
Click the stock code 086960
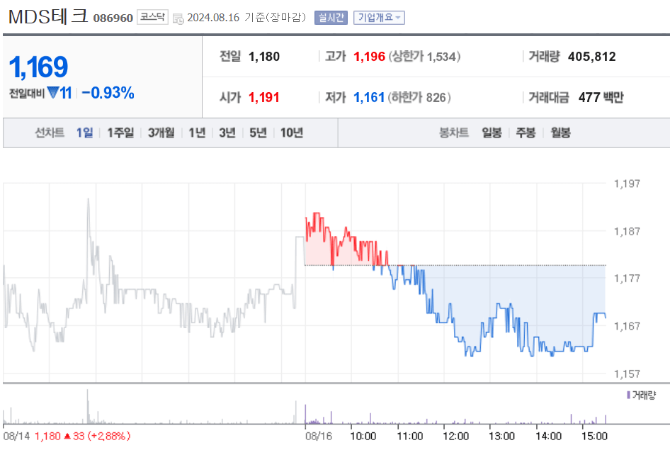pyautogui.click(x=113, y=18)
